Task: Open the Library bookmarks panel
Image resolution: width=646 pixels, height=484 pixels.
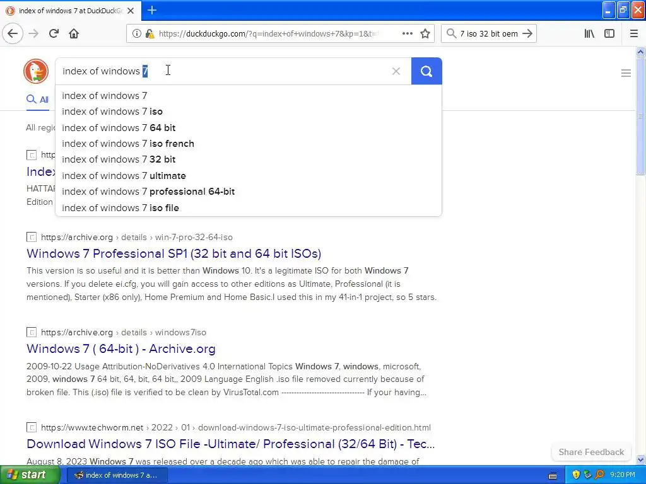Action: tap(589, 34)
